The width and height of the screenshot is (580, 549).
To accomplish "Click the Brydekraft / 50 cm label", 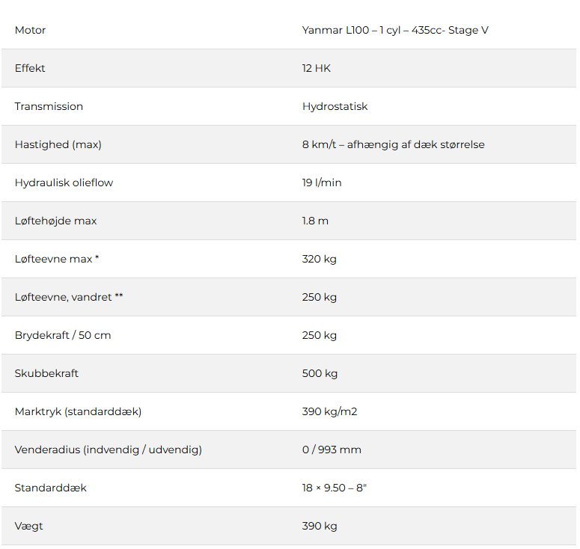I will [63, 335].
